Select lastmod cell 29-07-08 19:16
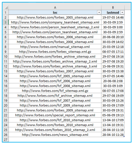The image size is (134, 145). (113, 57)
